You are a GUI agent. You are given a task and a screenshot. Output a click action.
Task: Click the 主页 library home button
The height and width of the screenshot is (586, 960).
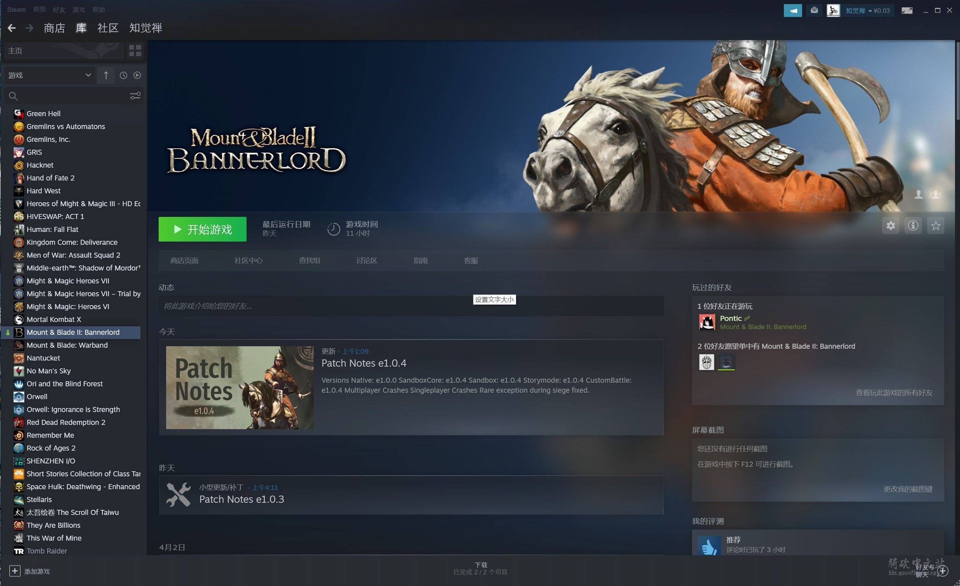64,51
